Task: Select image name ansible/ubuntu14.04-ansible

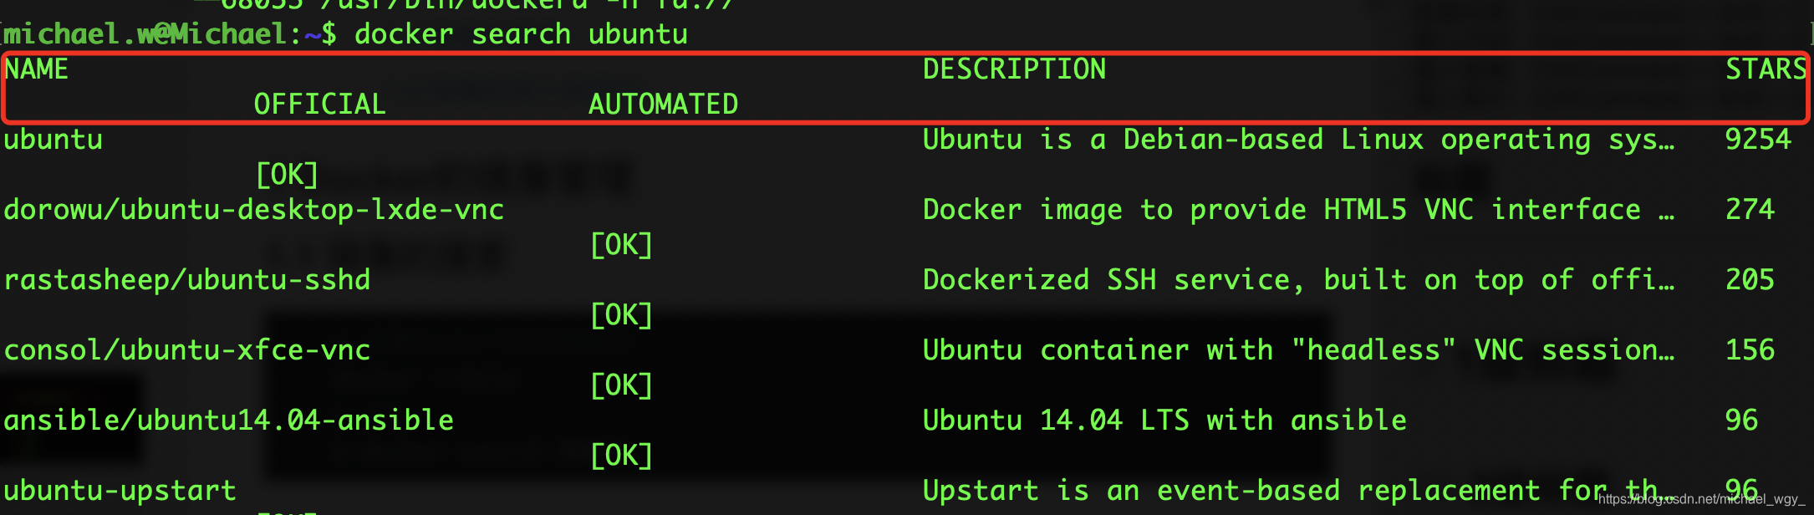Action: click(x=228, y=421)
